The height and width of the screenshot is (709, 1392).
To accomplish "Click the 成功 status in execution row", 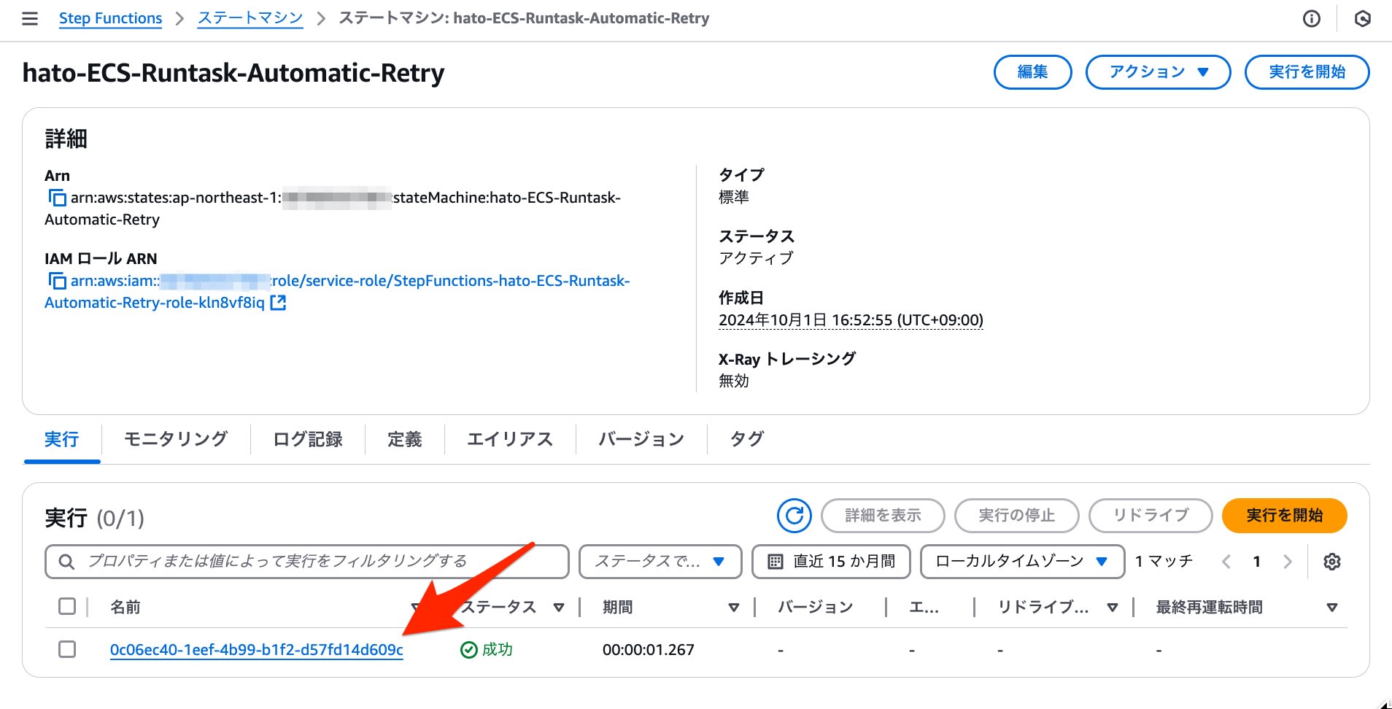I will click(x=487, y=649).
